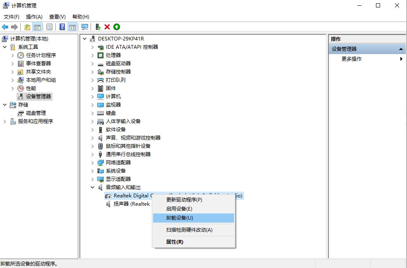
Task: Click the red X uninstall device toolbar icon
Action: 107,27
